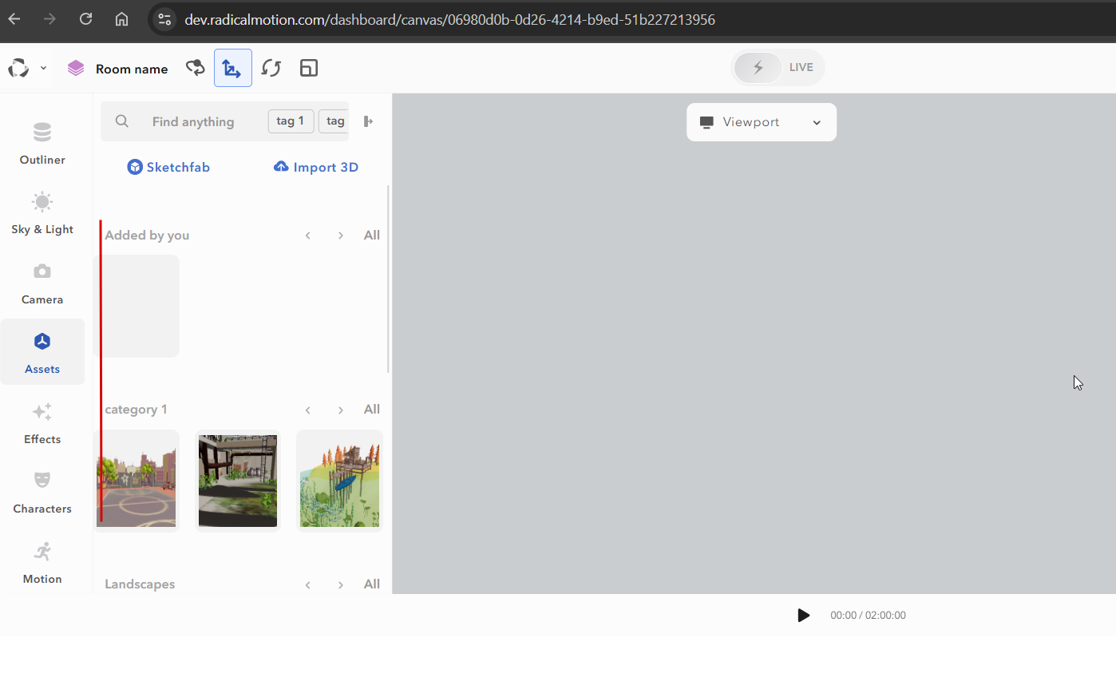
Task: Select the lake dock asset thumbnail
Action: tap(340, 481)
